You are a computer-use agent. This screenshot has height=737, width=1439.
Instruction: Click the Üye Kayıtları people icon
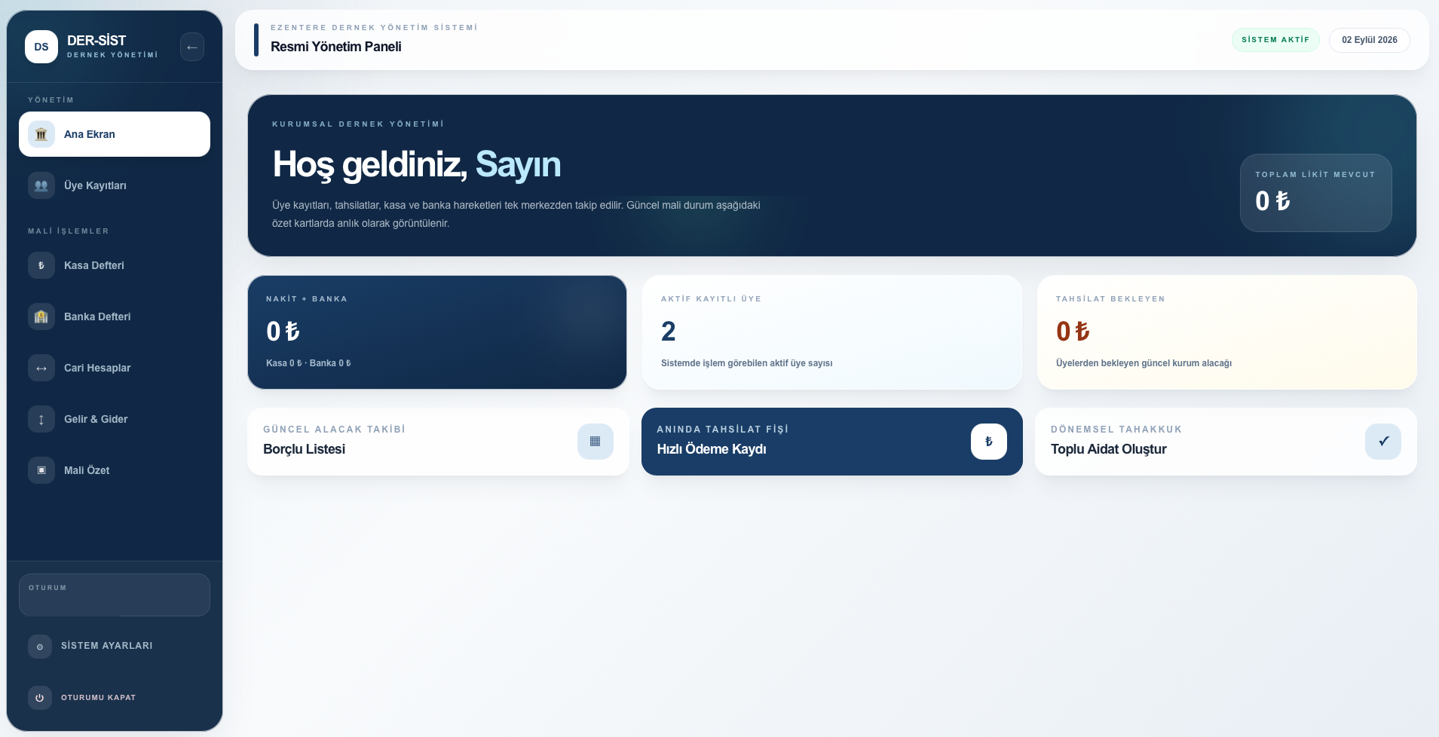[41, 185]
